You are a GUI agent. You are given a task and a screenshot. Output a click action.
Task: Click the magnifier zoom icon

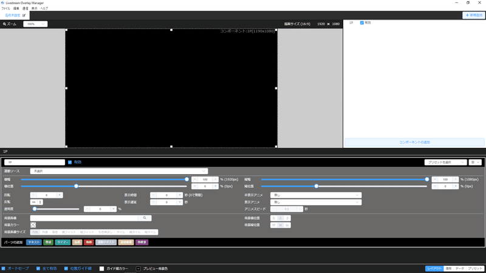(4, 24)
